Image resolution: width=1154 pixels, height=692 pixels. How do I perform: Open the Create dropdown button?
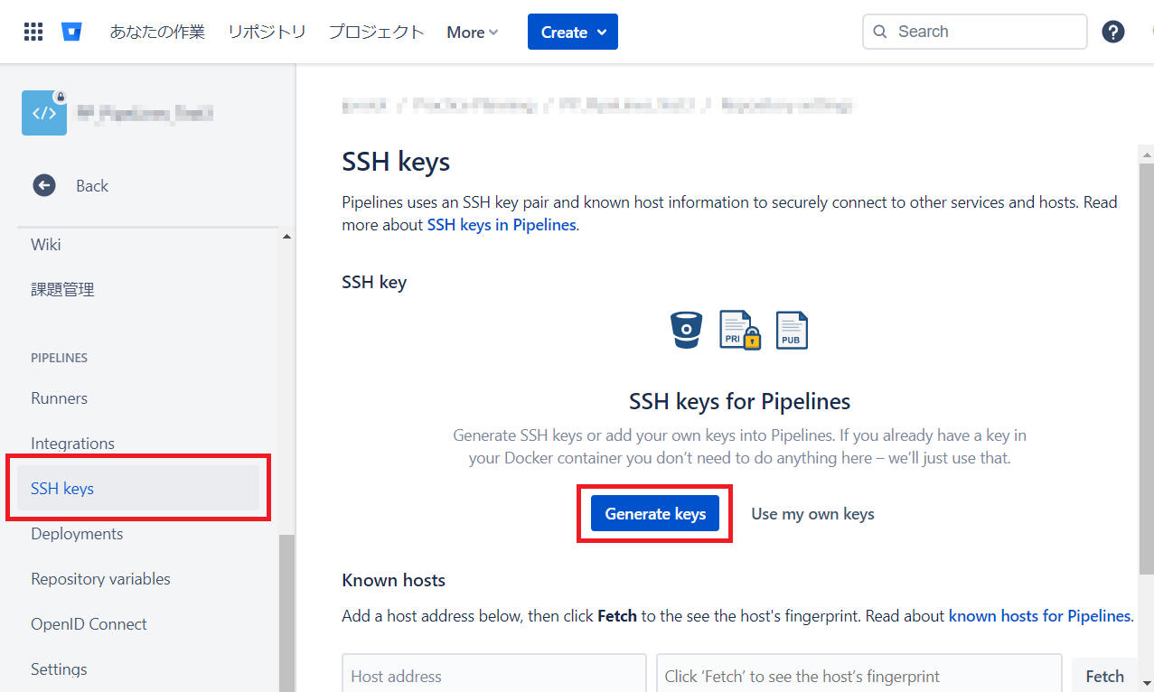[573, 32]
